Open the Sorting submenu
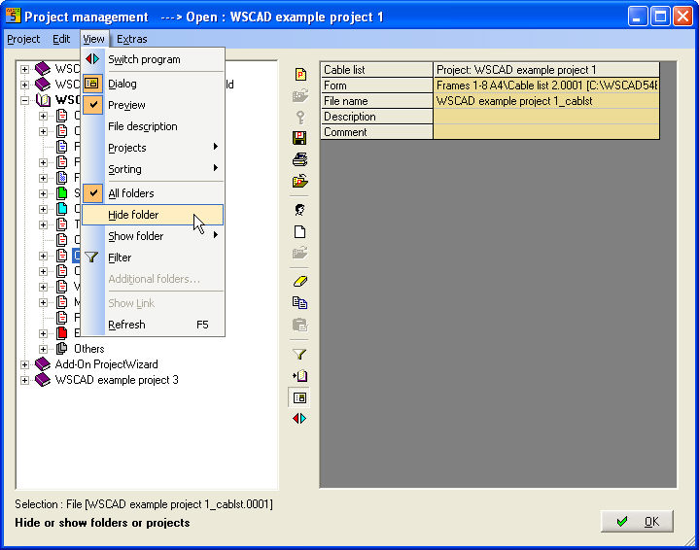The image size is (699, 550). point(153,169)
